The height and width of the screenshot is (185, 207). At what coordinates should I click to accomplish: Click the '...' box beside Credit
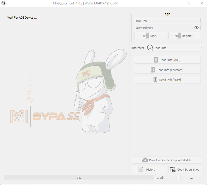pos(191,177)
